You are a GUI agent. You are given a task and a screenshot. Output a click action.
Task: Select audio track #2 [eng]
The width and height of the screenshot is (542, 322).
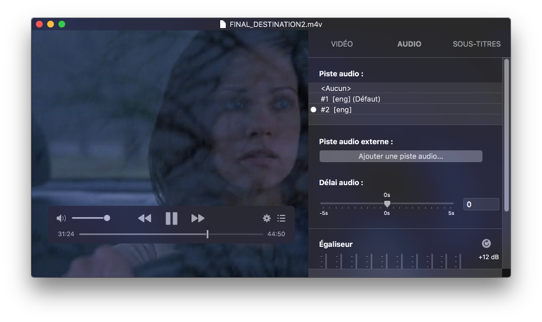pyautogui.click(x=405, y=110)
